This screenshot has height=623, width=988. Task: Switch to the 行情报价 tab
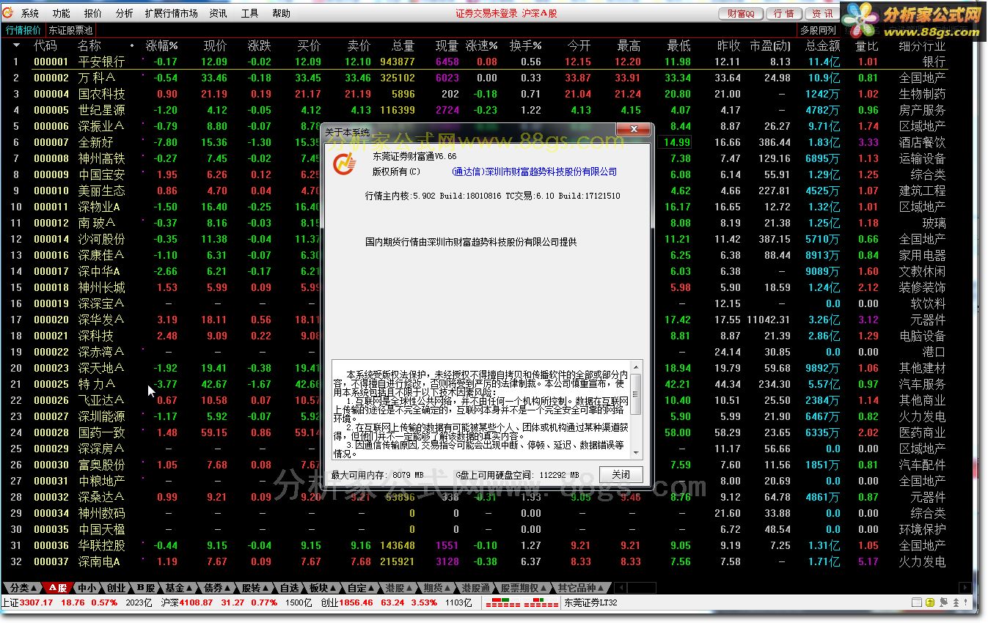click(x=23, y=30)
